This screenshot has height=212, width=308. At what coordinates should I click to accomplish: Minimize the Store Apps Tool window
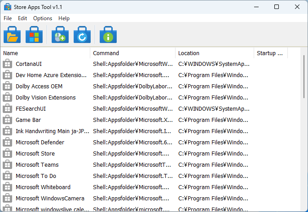tap(256, 7)
